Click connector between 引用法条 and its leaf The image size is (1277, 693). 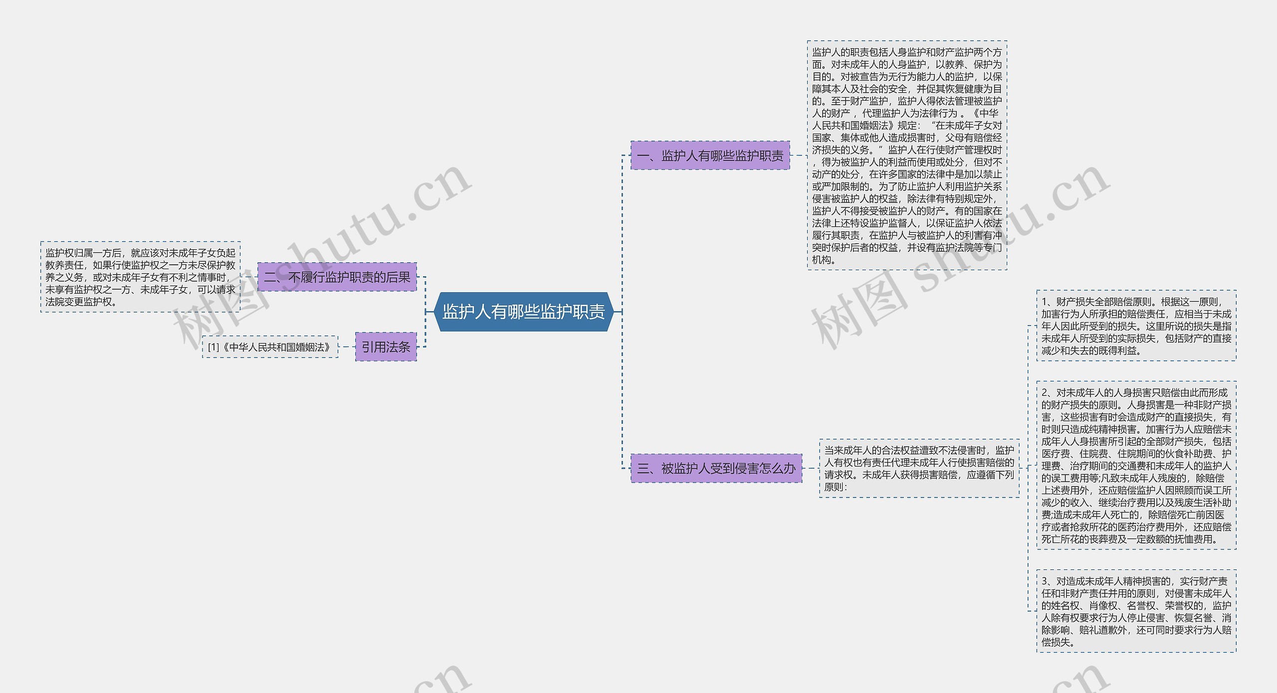coord(347,347)
